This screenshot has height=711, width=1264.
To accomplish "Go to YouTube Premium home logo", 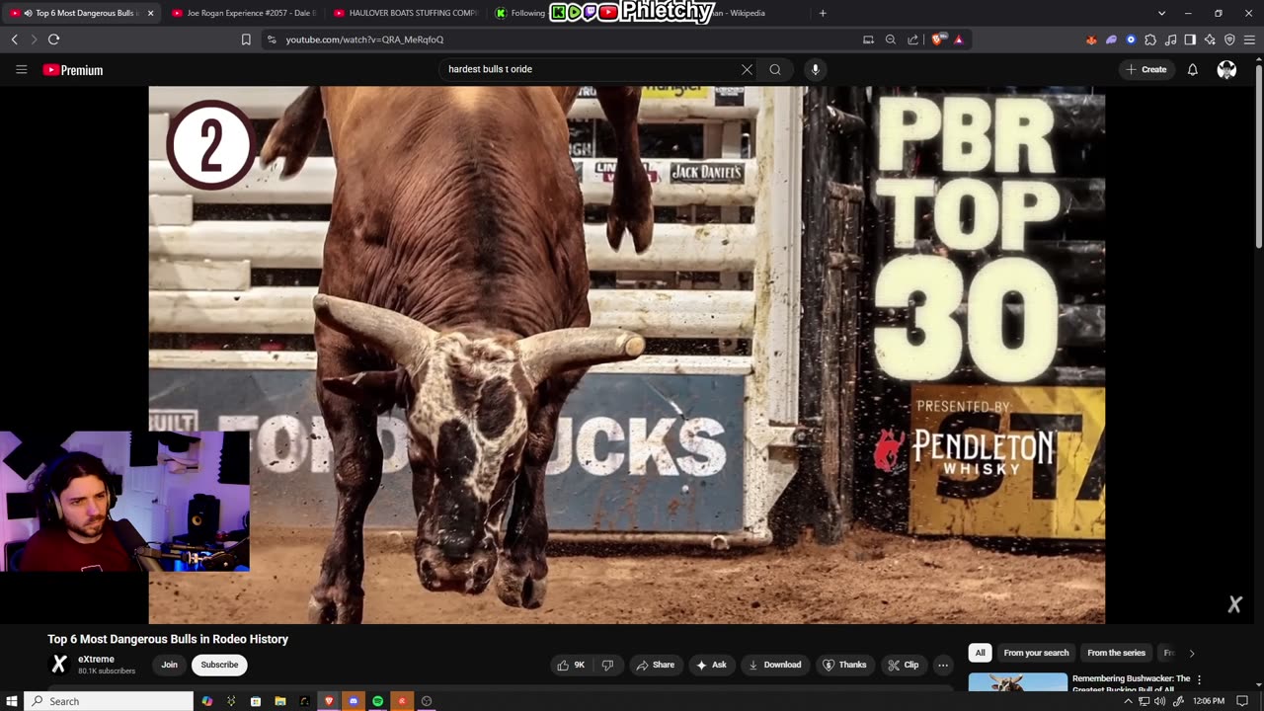I will tap(73, 70).
